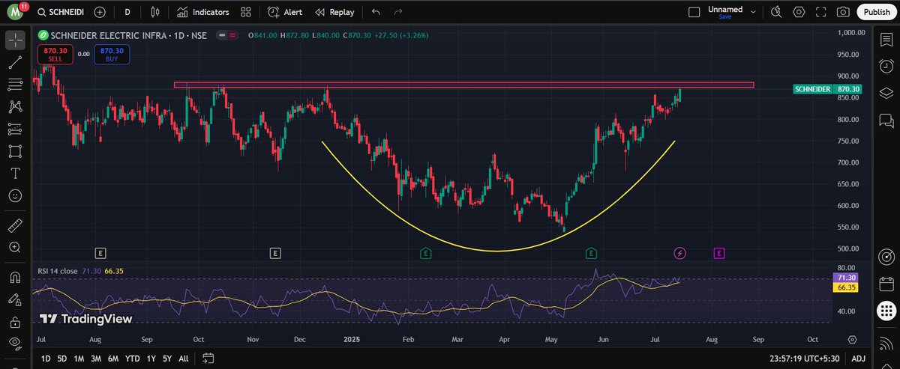Open the candlestick chart style menu

click(155, 12)
